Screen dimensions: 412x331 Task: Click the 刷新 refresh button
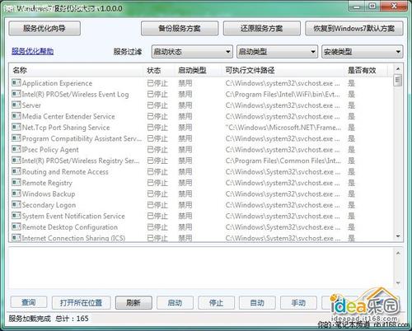[133, 302]
